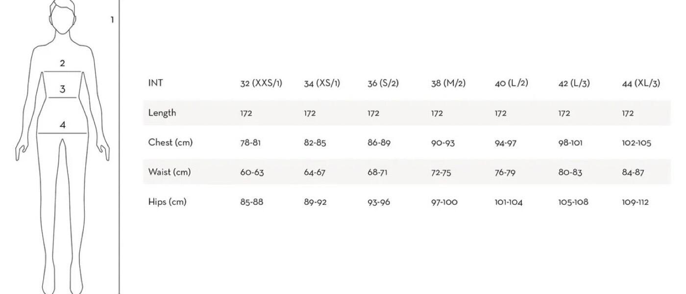
Task: Select the 90-93 chest value cell
Action: point(443,143)
